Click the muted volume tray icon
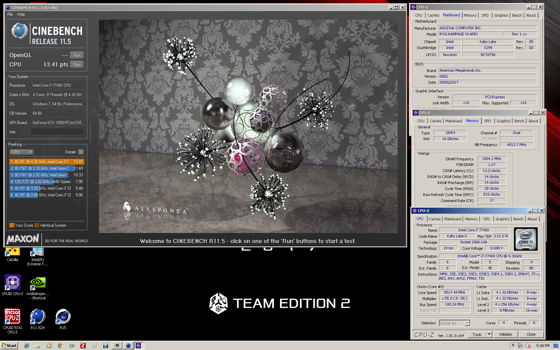560x350 pixels. (x=528, y=346)
